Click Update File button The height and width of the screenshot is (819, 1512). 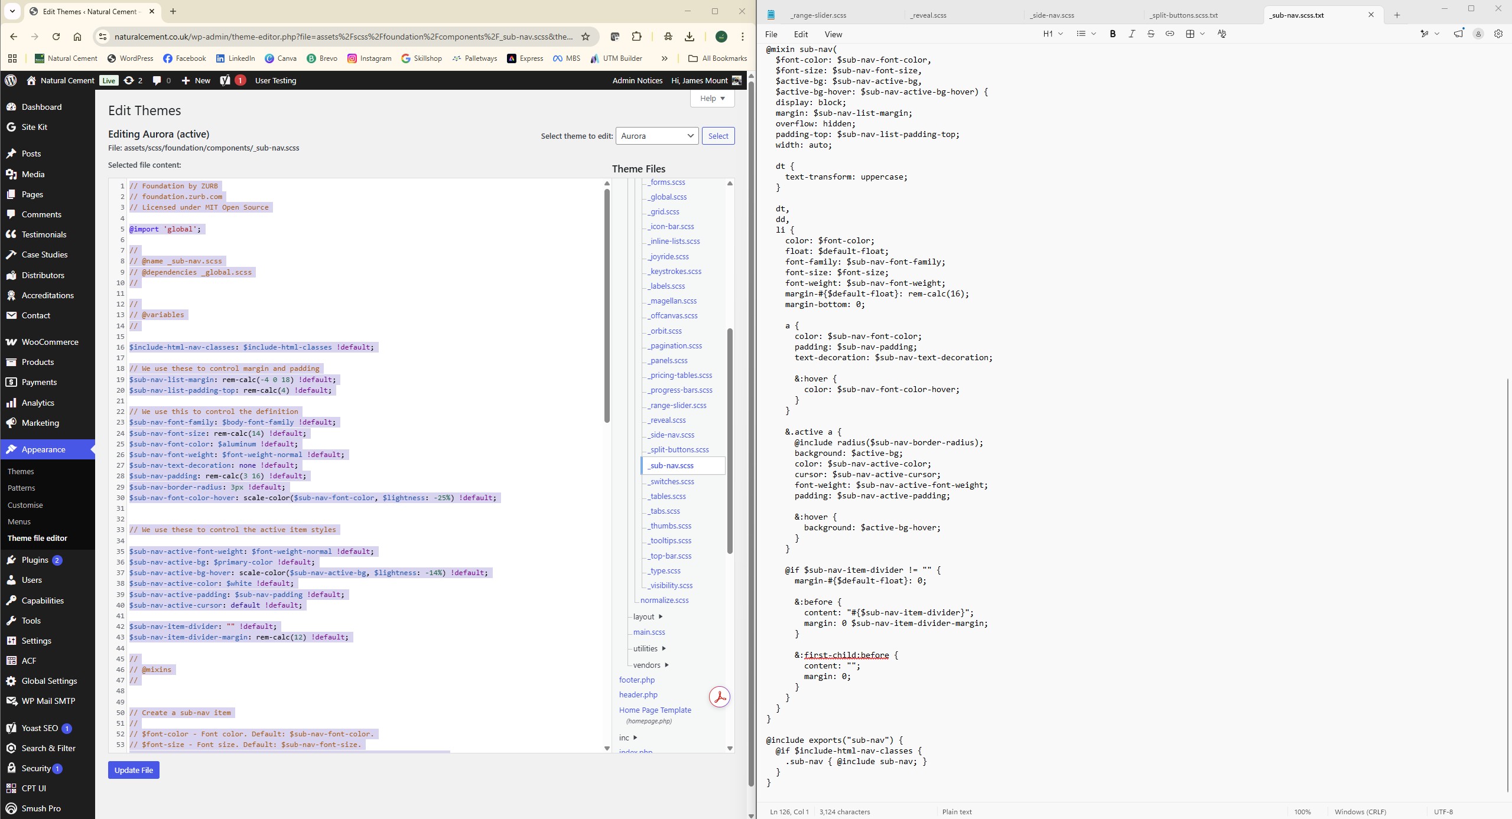coord(134,770)
